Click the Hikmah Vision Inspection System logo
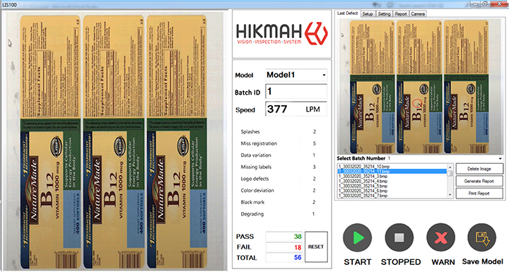The image size is (509, 272). point(282,34)
